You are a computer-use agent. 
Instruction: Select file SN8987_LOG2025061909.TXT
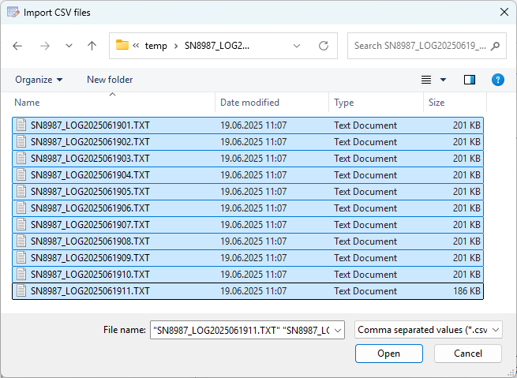(x=248, y=258)
